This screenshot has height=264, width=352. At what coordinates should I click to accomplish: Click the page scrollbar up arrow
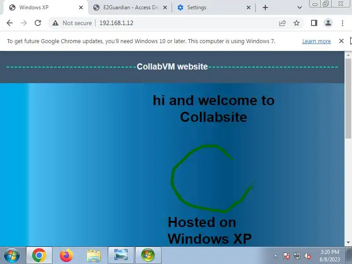[x=348, y=55]
